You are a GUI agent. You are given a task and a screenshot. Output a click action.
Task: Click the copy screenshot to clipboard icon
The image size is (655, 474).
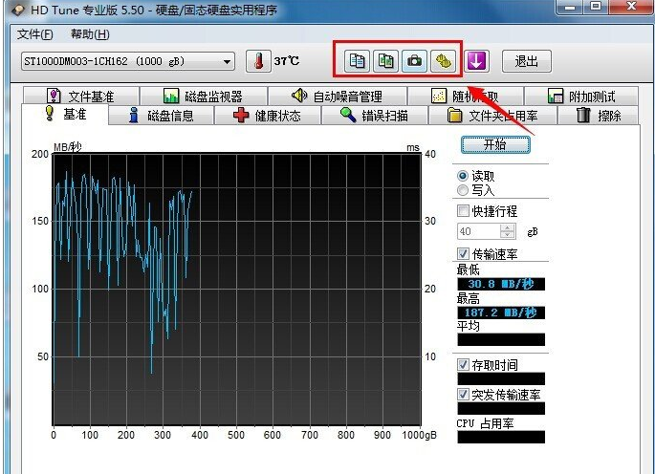pos(385,60)
